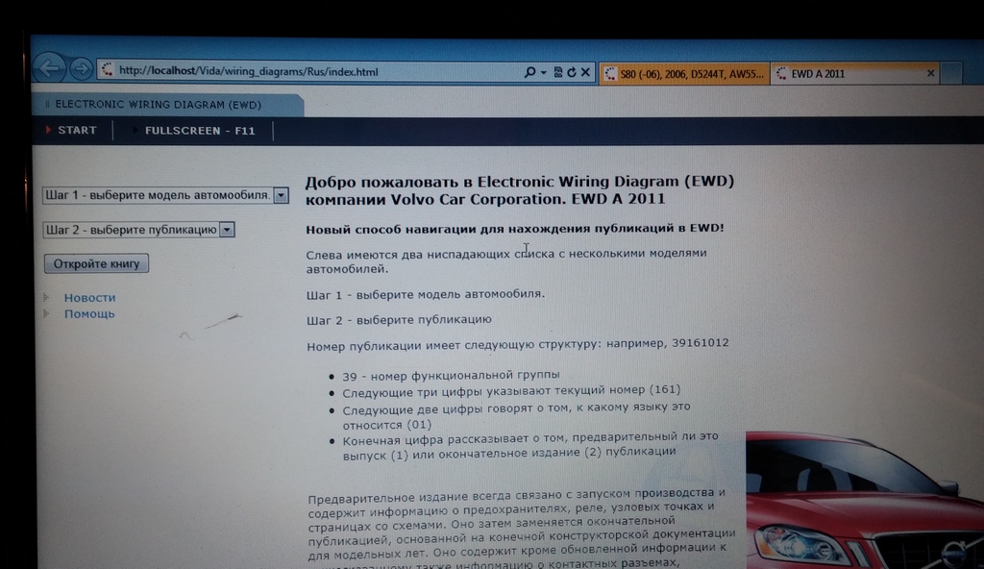The height and width of the screenshot is (569, 984).
Task: Open the Помощь link
Action: click(x=89, y=313)
